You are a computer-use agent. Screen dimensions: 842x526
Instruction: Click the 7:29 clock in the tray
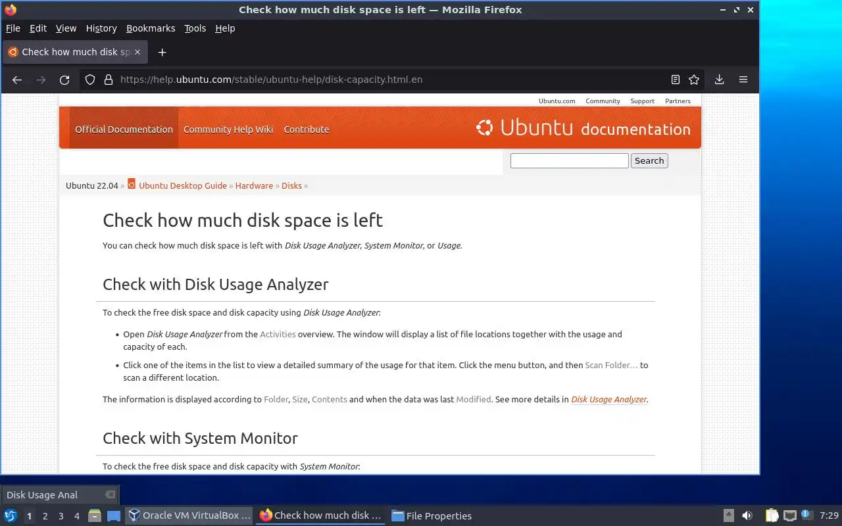[829, 515]
